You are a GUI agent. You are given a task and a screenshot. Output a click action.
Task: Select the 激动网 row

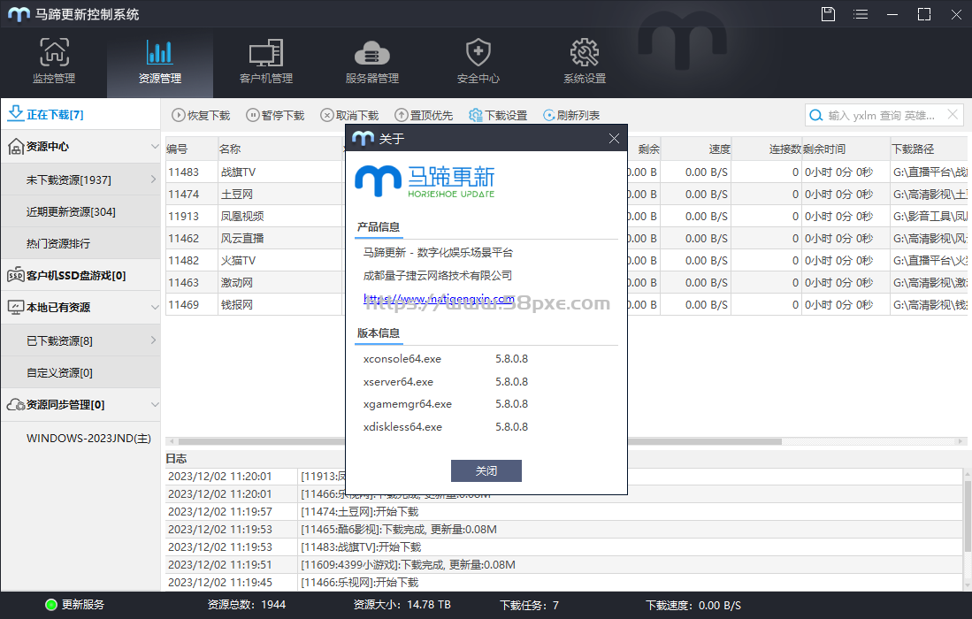coord(254,283)
